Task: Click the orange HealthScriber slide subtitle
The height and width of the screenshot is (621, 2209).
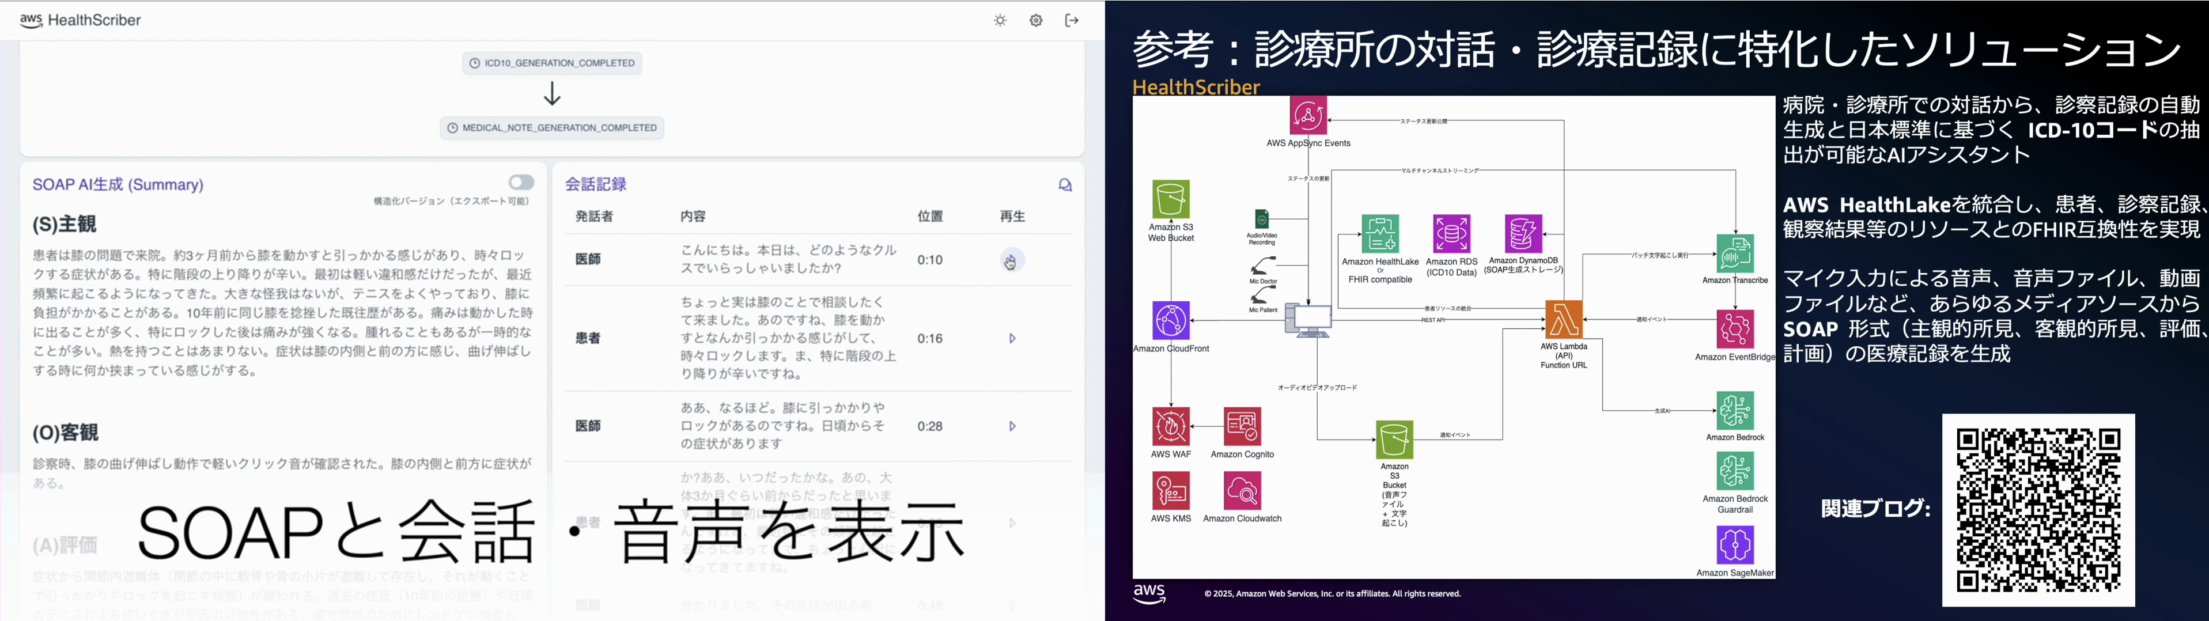Action: [x=1196, y=86]
